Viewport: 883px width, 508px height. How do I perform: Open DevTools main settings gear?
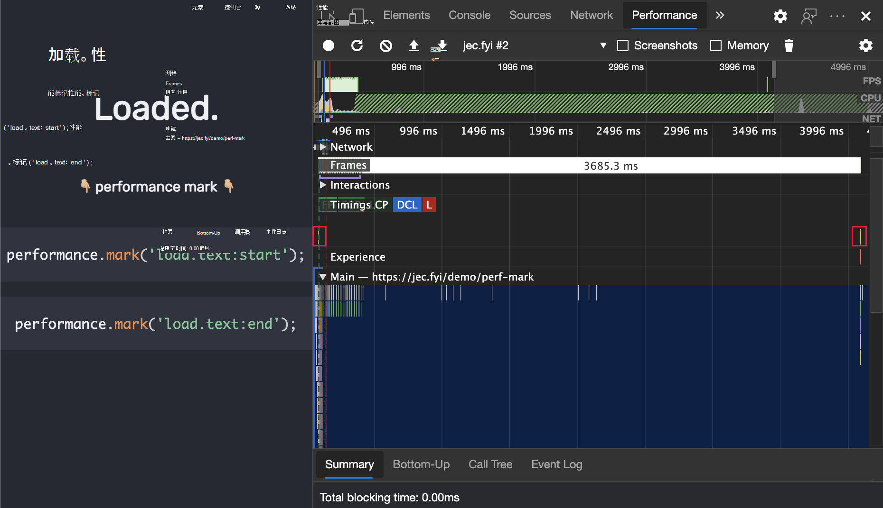(780, 16)
